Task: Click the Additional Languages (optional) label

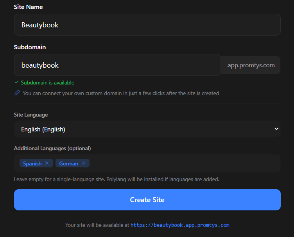Action: 52,148
